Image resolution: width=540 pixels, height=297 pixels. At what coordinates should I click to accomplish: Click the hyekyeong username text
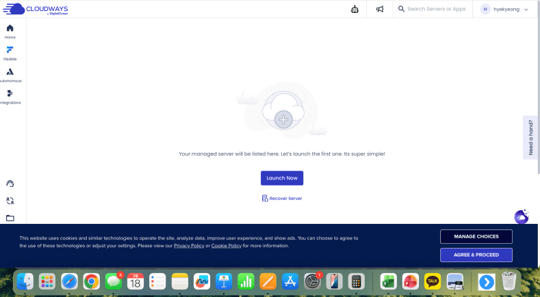(506, 10)
